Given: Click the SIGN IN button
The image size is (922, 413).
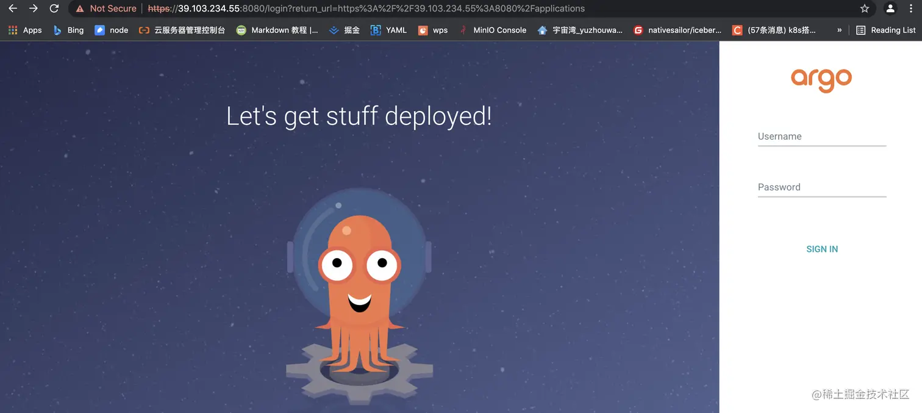Looking at the screenshot, I should (x=821, y=249).
